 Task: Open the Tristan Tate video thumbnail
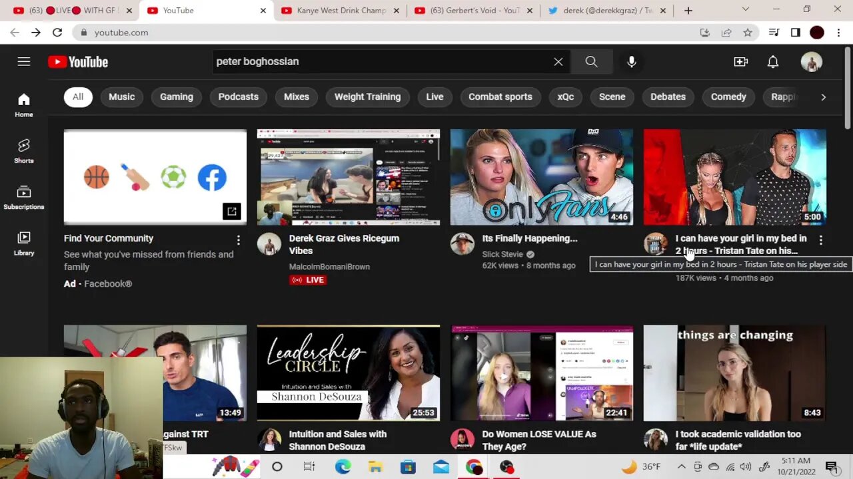(x=735, y=177)
